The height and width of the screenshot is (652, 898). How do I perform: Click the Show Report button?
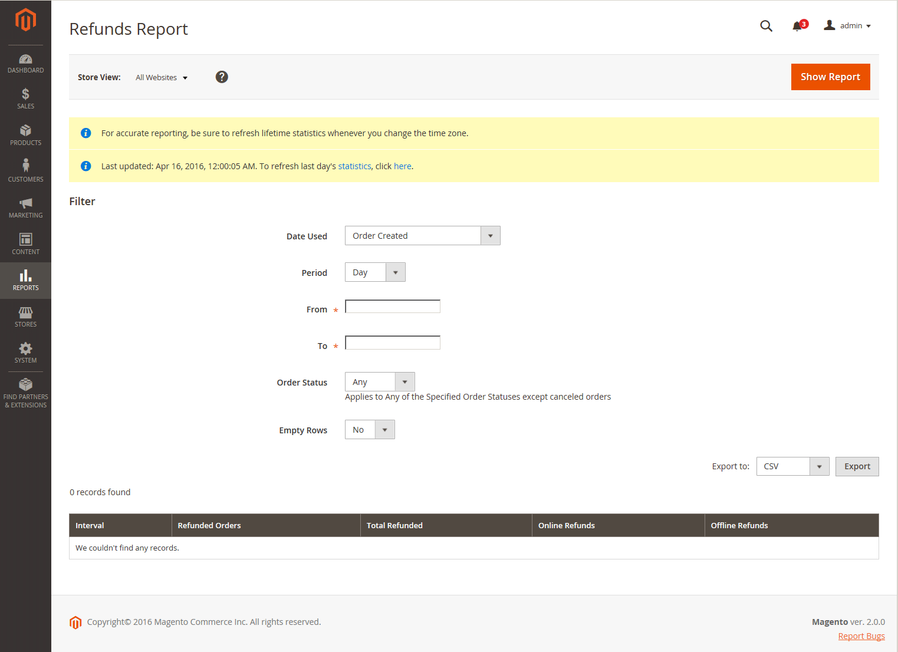coord(830,77)
